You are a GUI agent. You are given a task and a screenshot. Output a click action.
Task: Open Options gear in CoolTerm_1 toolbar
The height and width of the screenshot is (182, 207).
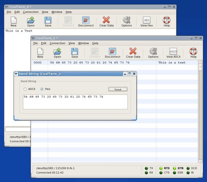tap(153, 51)
